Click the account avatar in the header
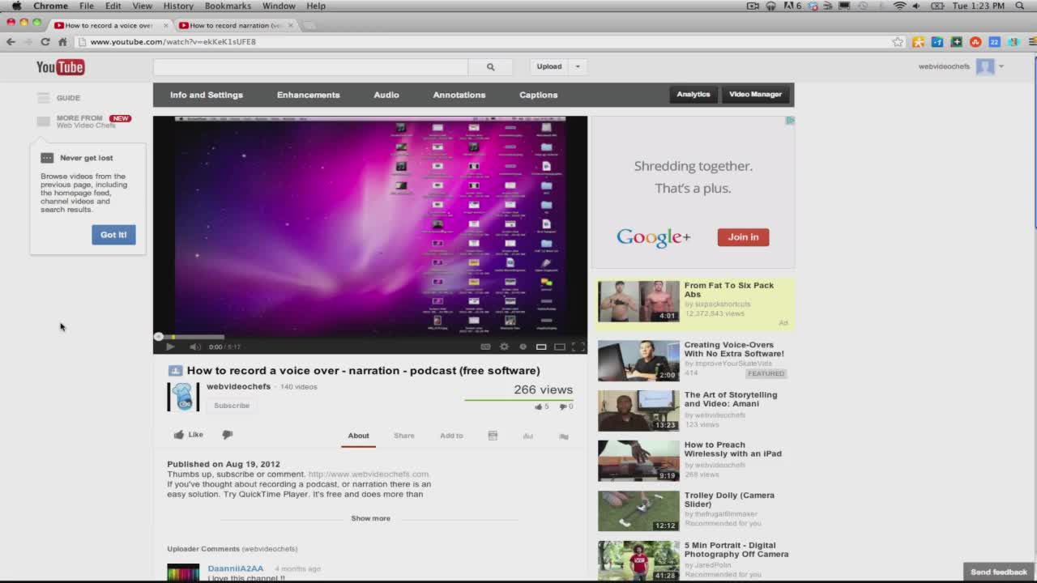Viewport: 1037px width, 583px height. point(985,66)
